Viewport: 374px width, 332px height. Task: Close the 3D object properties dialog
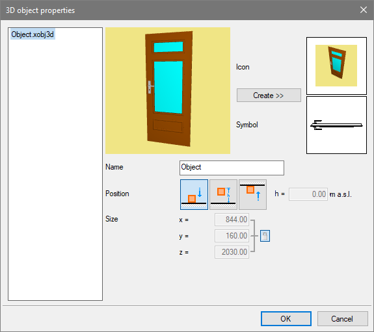(x=363, y=10)
